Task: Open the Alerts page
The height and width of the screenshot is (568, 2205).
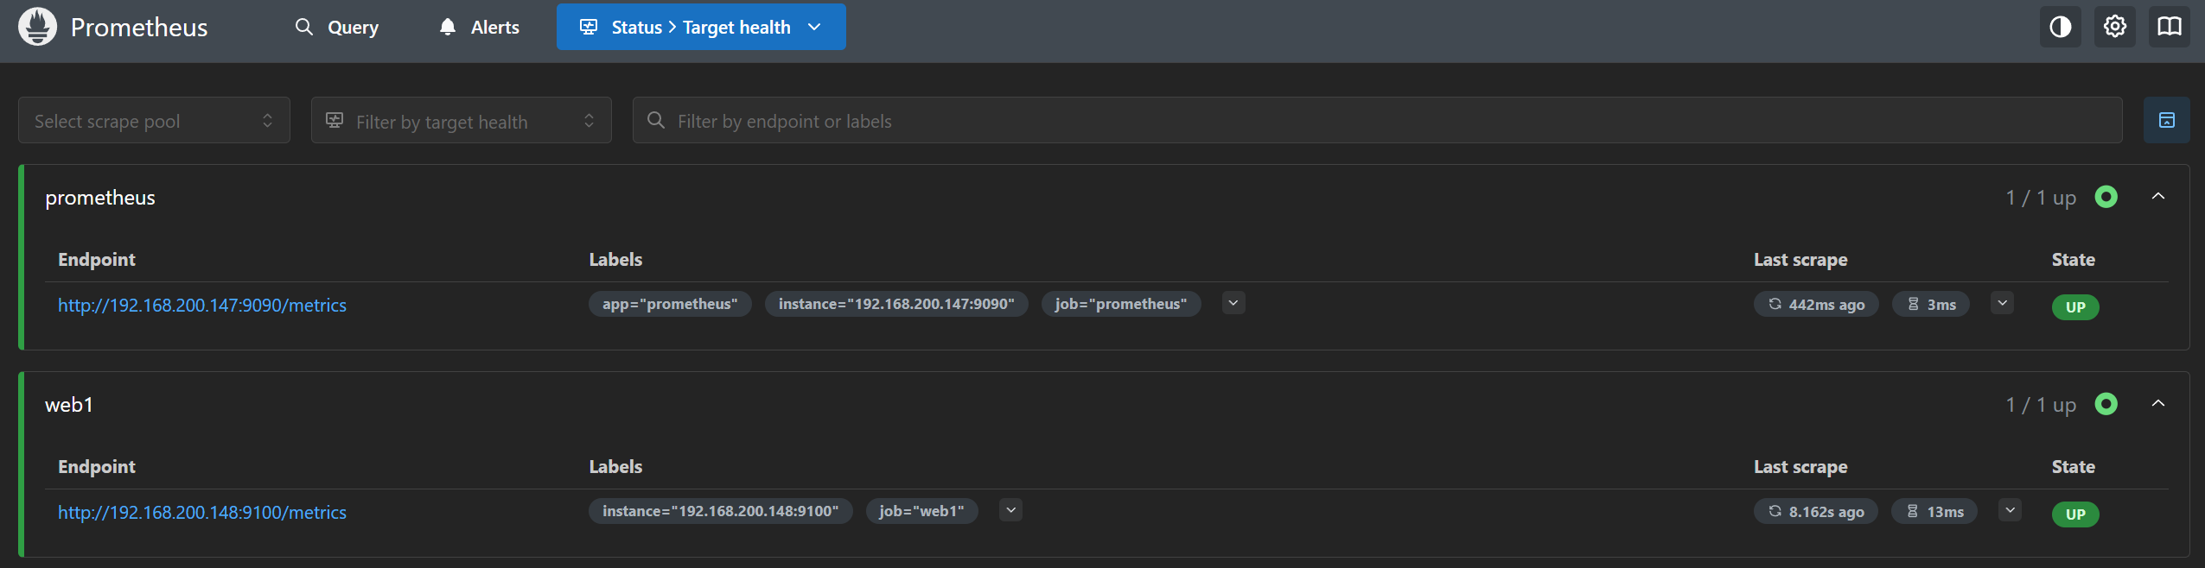Action: [x=479, y=27]
